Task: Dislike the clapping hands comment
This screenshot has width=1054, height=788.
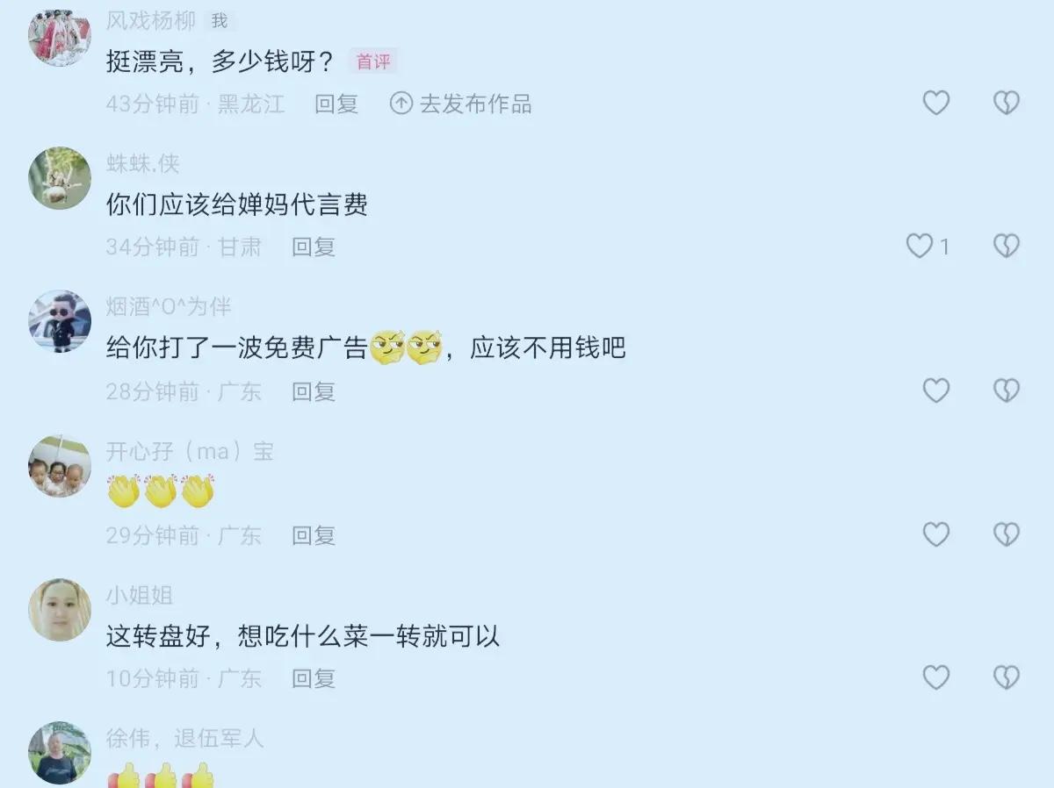Action: [x=1006, y=534]
